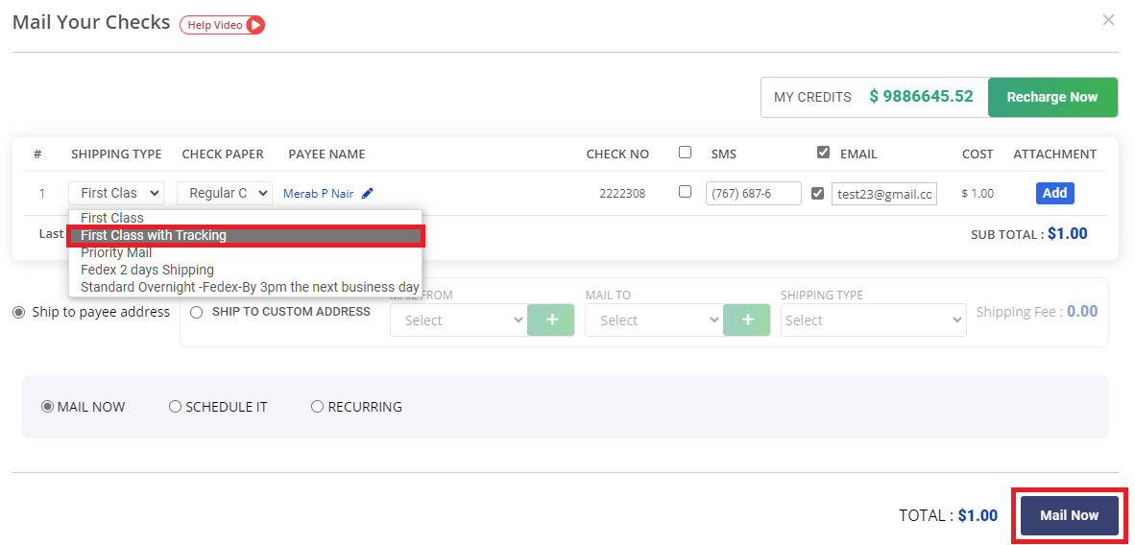The width and height of the screenshot is (1135, 545).
Task: Toggle the EMAIL header checkbox
Action: [823, 152]
